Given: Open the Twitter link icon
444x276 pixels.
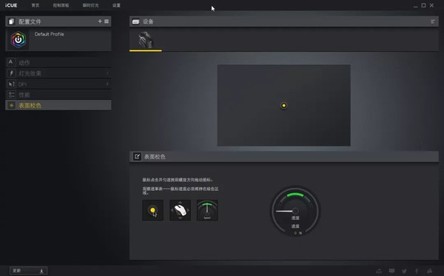Looking at the screenshot, I should click(404, 271).
